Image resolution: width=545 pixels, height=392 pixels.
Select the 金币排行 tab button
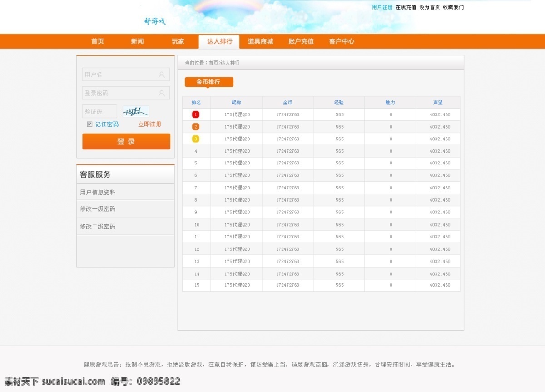coord(209,82)
